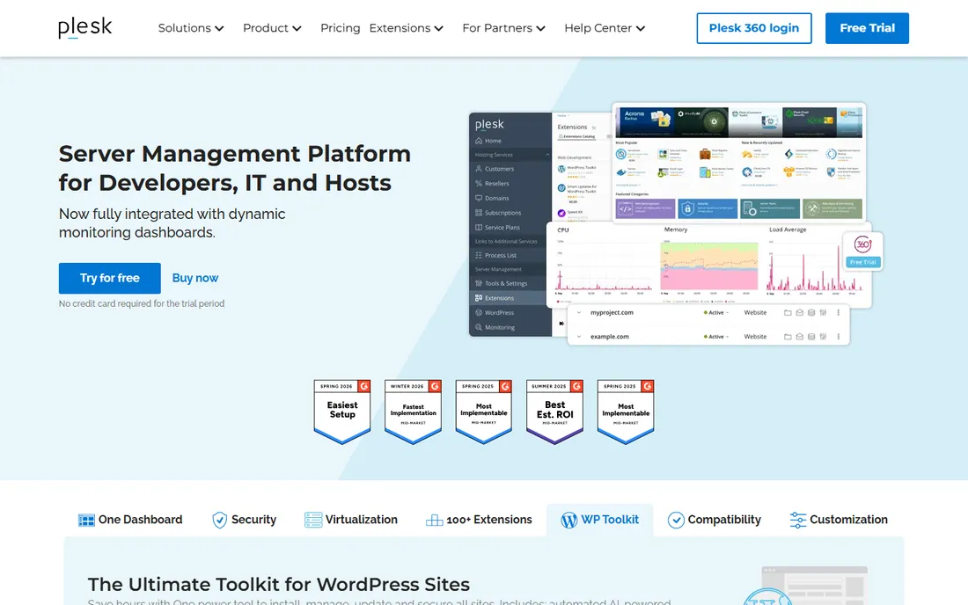
Task: Follow the Buy now link
Action: point(195,278)
